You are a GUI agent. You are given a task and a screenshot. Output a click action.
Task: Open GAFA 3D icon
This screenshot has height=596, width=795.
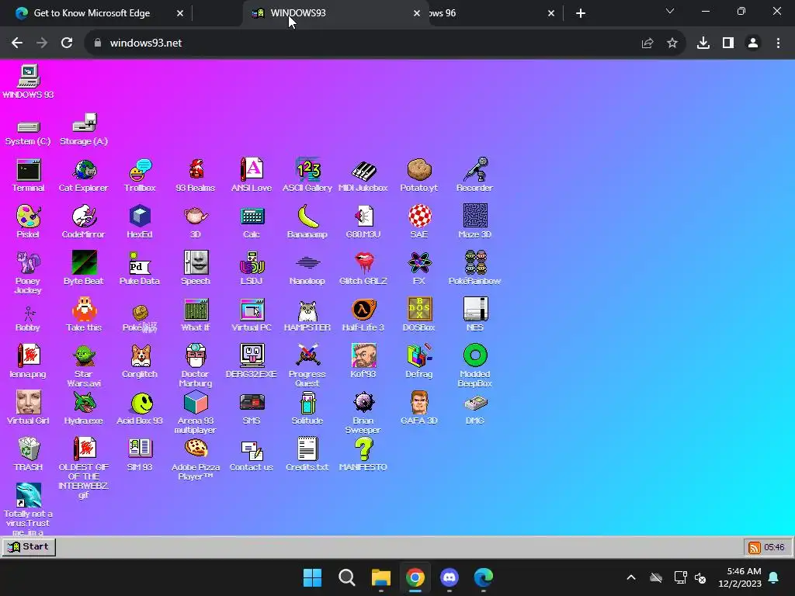click(418, 408)
